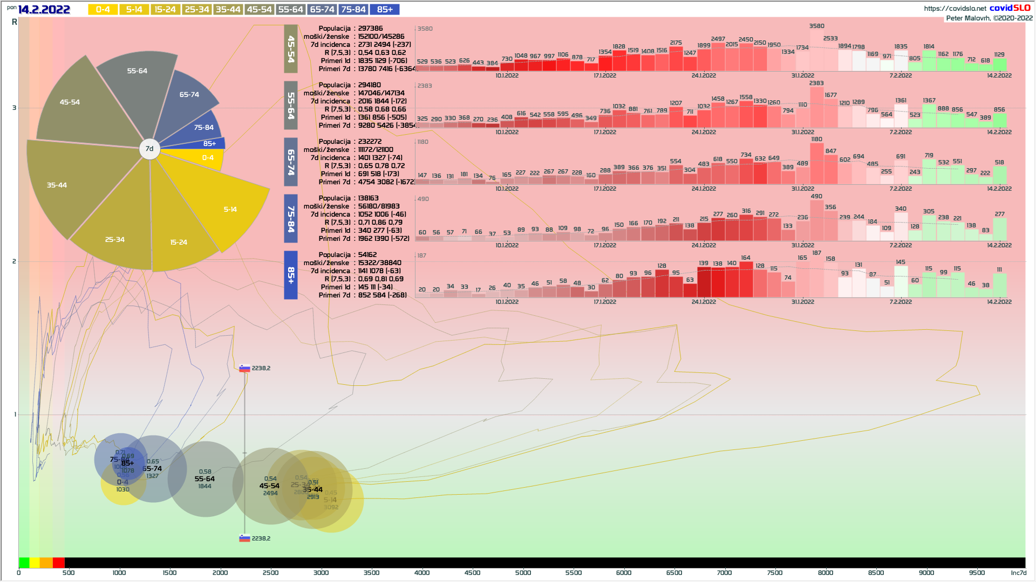The width and height of the screenshot is (1036, 582).
Task: Click the vertical 75-84 panel label
Action: pyautogui.click(x=291, y=219)
